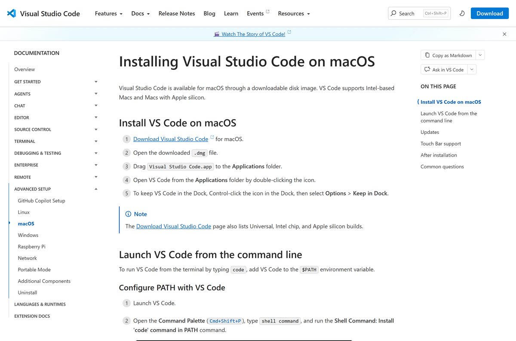Click Download Visual Studio Code link in the Note
Viewport: 516px width, 341px height.
174,226
